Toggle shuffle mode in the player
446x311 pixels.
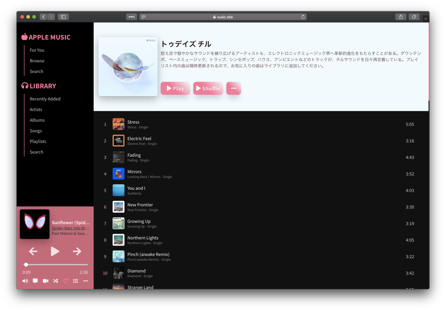point(56,281)
